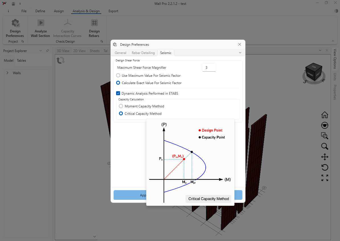Viewport: 340px width, 241px height.
Task: Click the Home view icon
Action: click(x=325, y=115)
